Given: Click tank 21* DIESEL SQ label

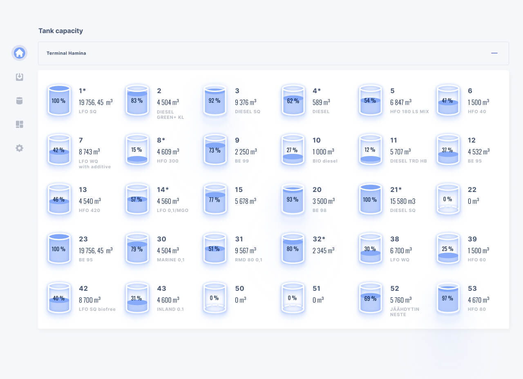Looking at the screenshot, I should coord(403,210).
